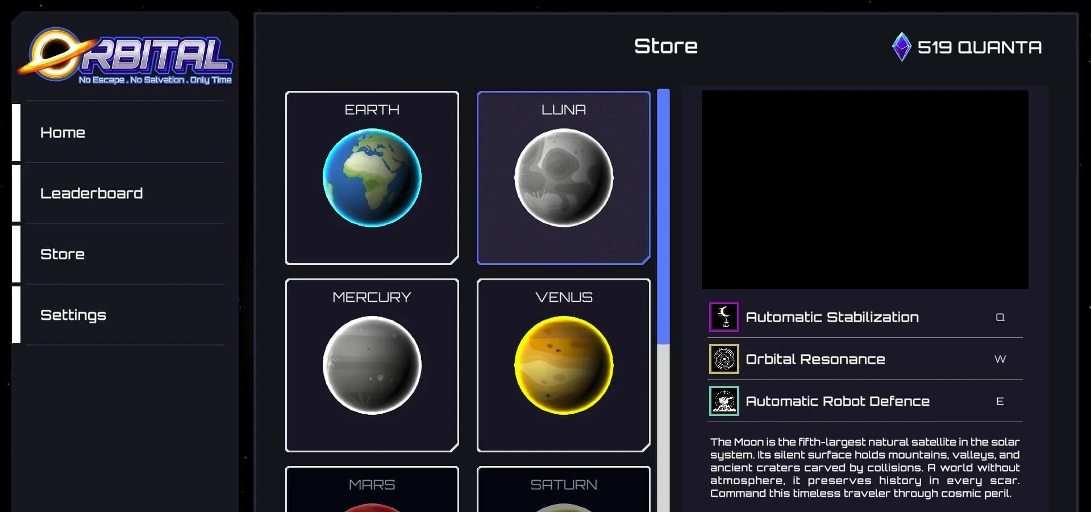Image resolution: width=1091 pixels, height=512 pixels.
Task: Select the Automatic Robot Defence label
Action: 838,401
